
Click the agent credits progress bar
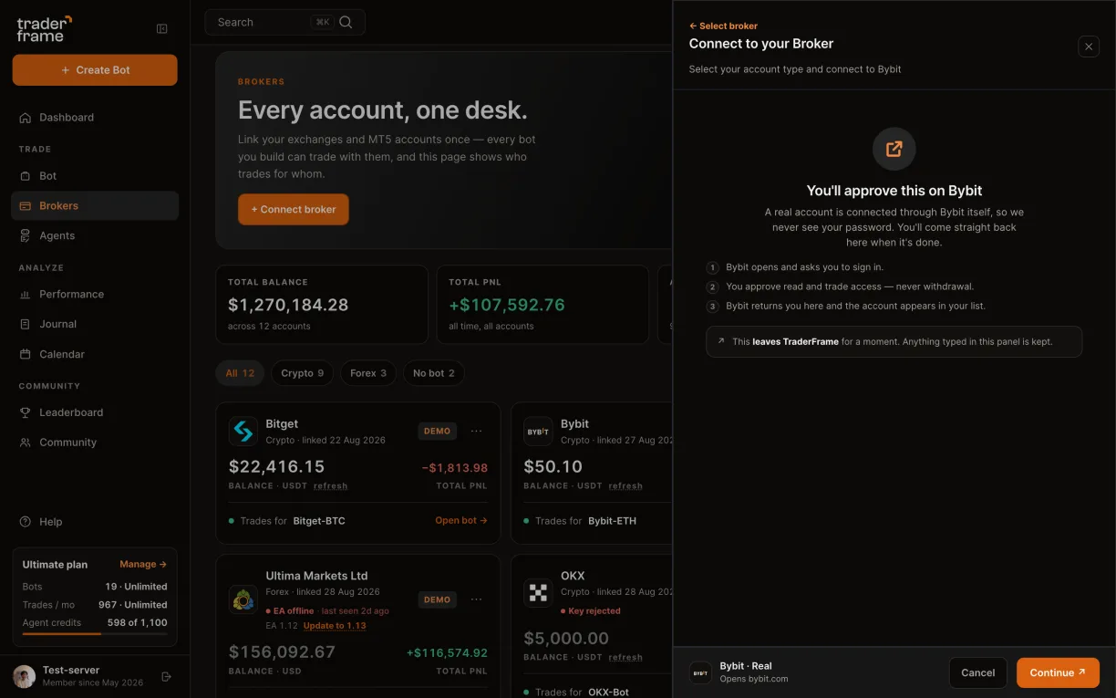tap(95, 633)
